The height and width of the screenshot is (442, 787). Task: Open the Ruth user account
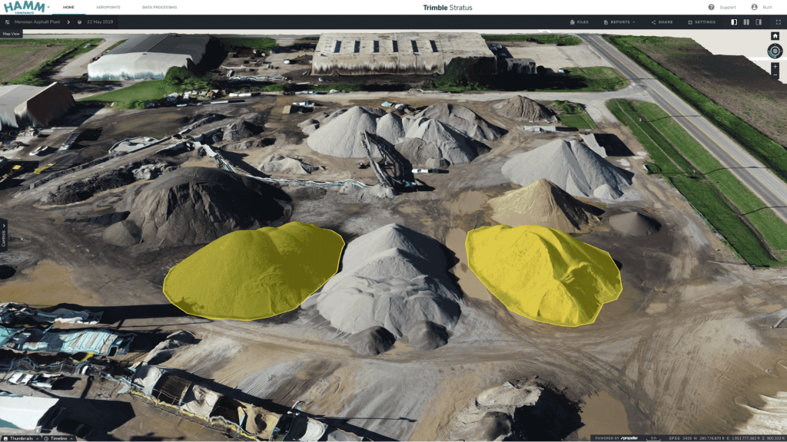[x=762, y=7]
